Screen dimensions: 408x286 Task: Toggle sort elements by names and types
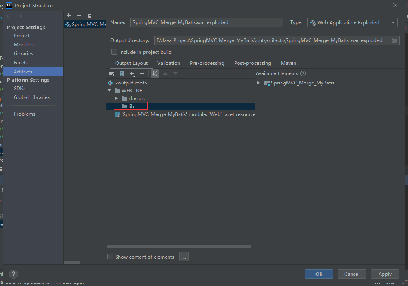pyautogui.click(x=155, y=74)
